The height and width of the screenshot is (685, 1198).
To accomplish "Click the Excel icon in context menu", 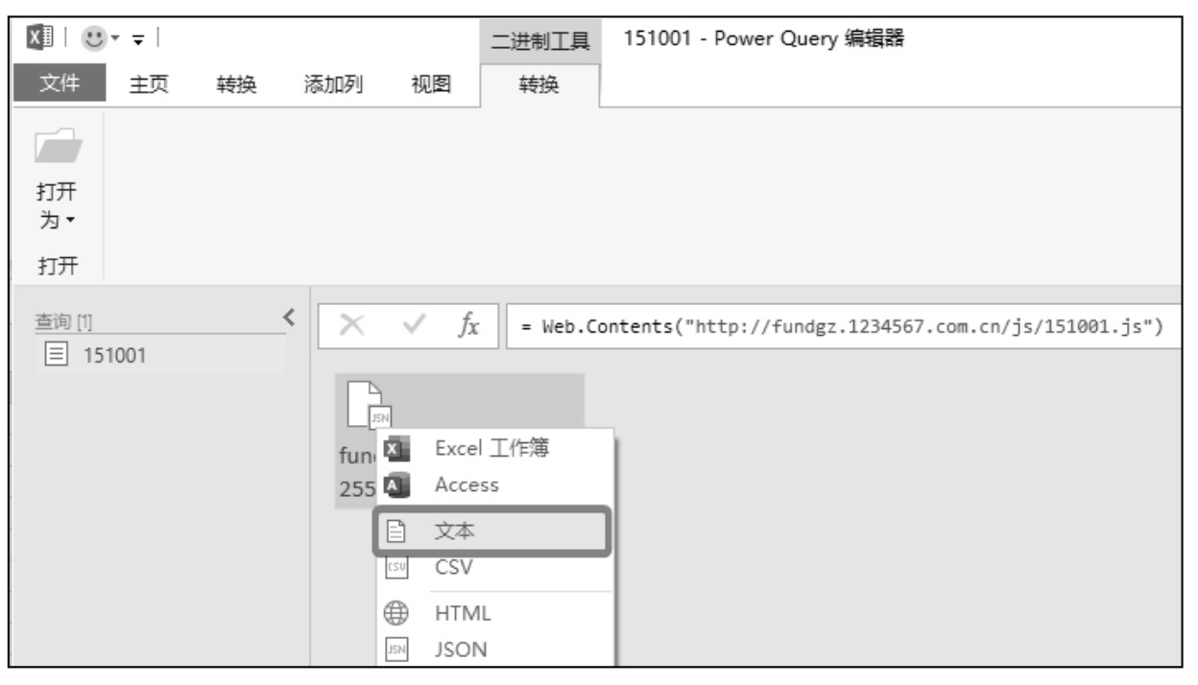I will tap(396, 449).
